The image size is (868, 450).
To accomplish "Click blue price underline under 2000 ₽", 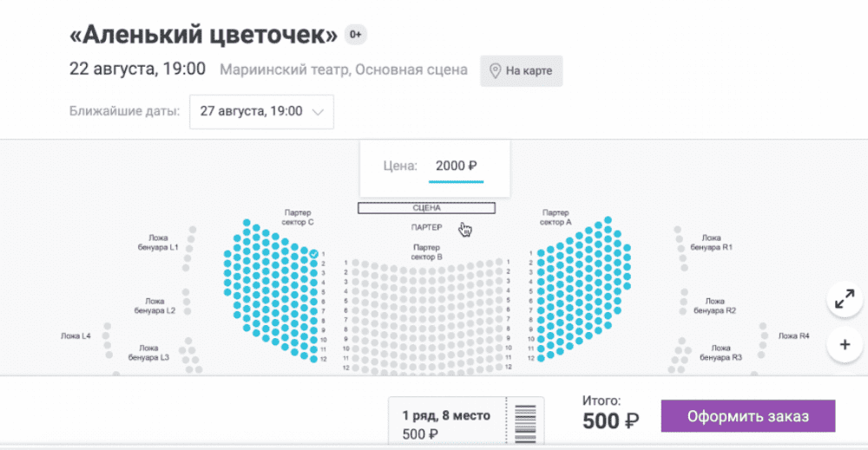I will point(456,180).
